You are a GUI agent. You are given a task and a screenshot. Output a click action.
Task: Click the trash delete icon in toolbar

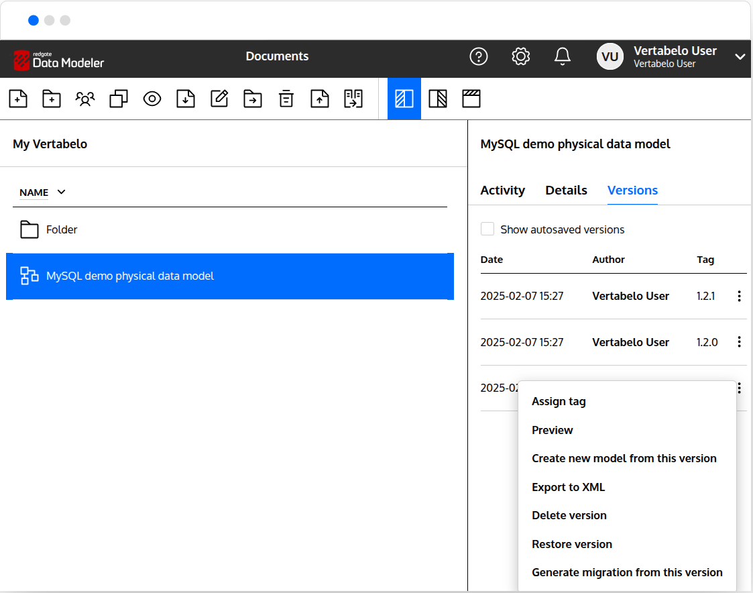[x=286, y=99]
